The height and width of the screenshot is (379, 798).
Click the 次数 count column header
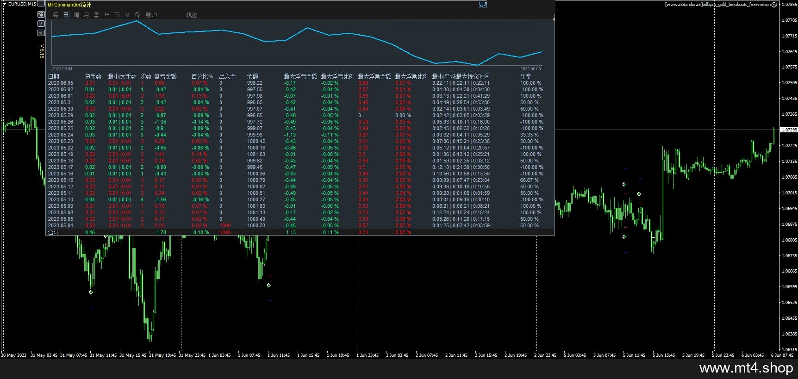(x=146, y=76)
